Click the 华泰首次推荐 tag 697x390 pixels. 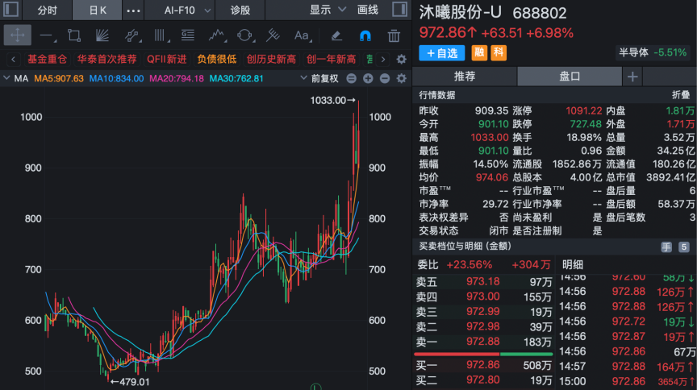(106, 59)
